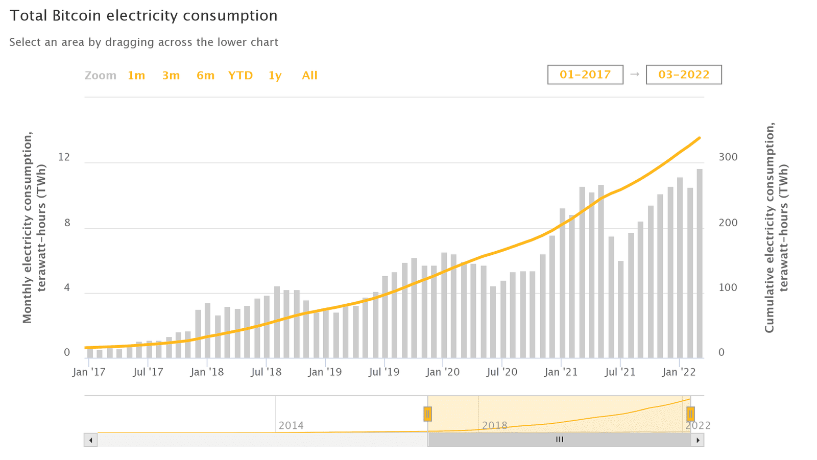Grab the right orange navigator handle
Image resolution: width=817 pixels, height=460 pixels.
(691, 414)
